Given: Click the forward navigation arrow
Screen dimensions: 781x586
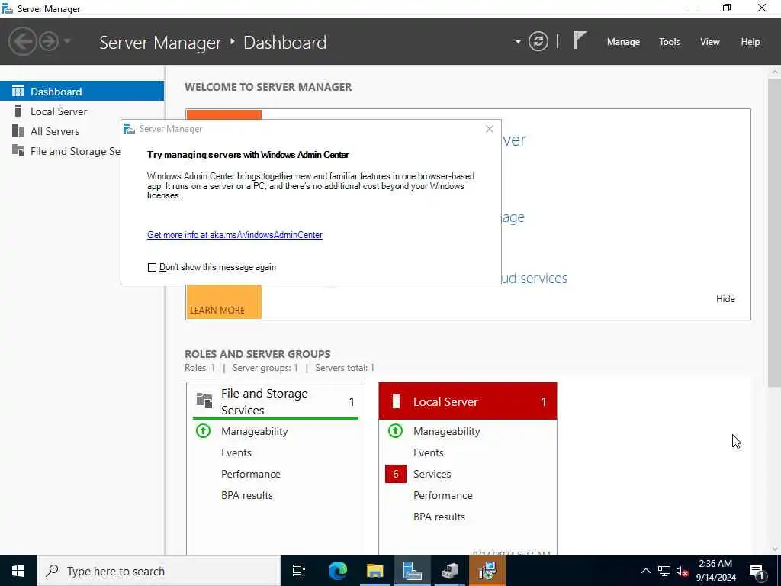Looking at the screenshot, I should pos(49,41).
